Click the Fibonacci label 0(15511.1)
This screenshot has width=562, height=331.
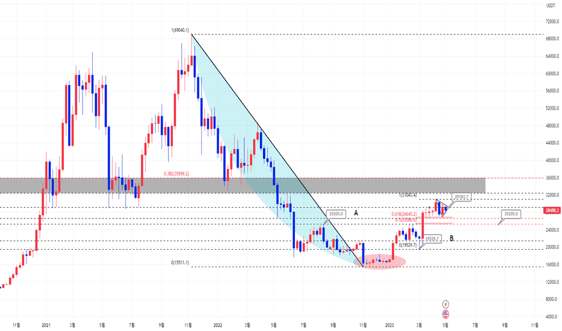[x=180, y=262]
